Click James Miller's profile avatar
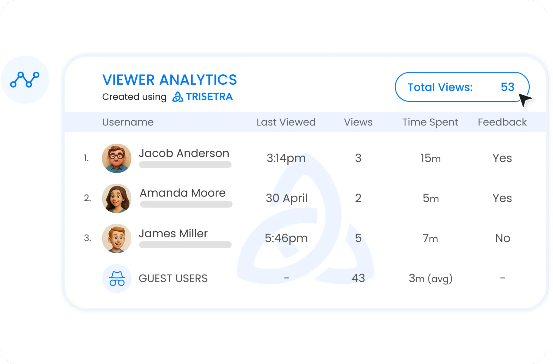Image resolution: width=553 pixels, height=364 pixels. (x=117, y=238)
